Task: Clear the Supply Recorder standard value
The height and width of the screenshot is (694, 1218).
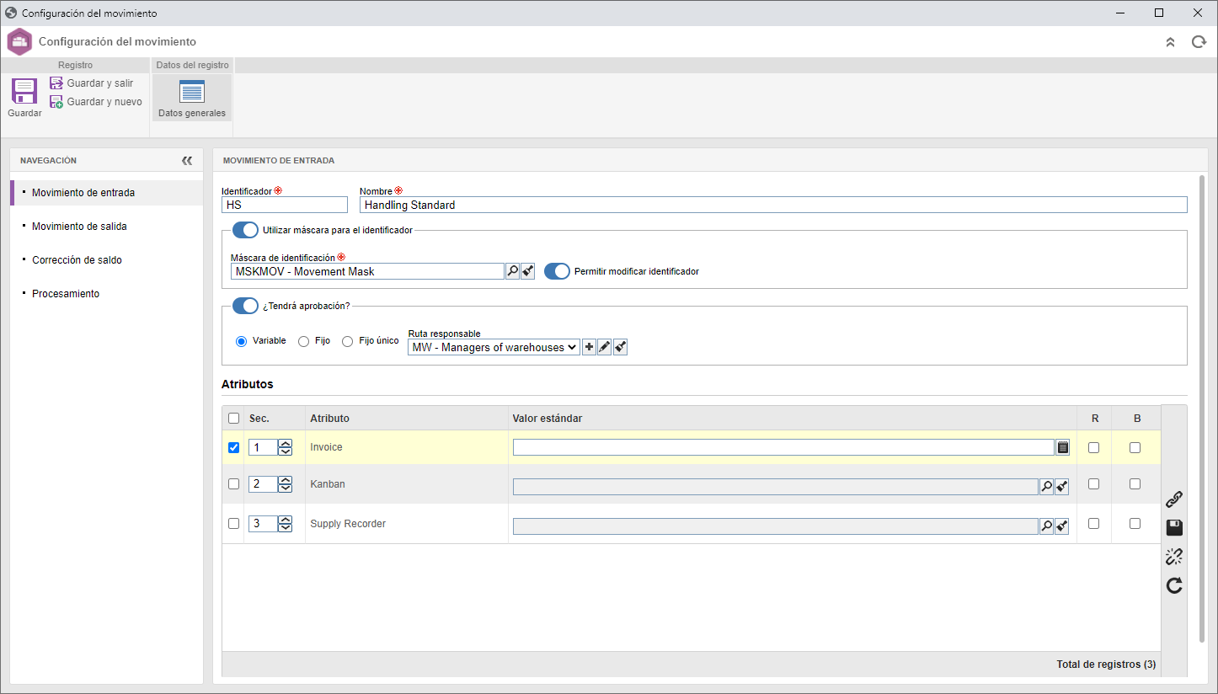Action: (1062, 526)
